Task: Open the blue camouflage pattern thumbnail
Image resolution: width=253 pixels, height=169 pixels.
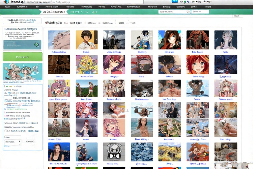Action: 142,152
